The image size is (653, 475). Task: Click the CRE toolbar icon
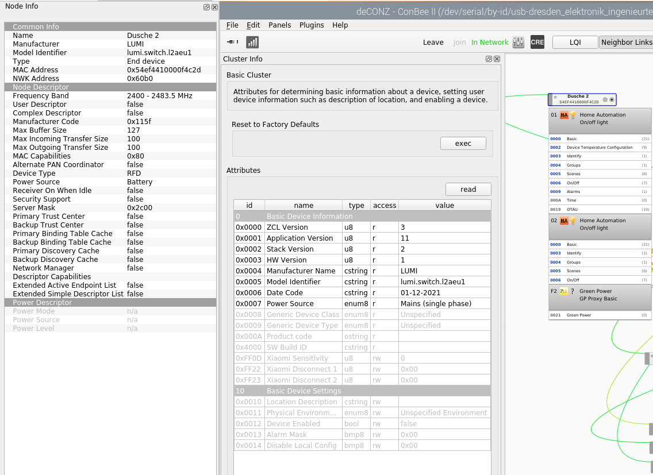[x=537, y=42]
